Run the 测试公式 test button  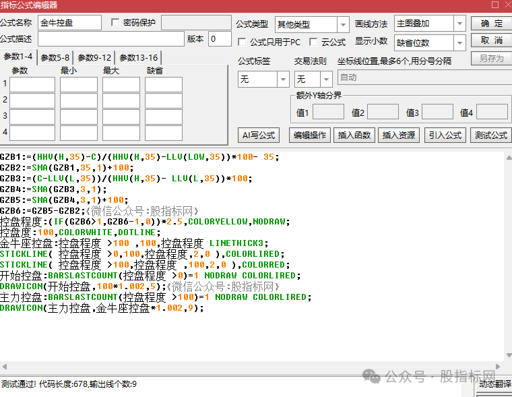(490, 135)
